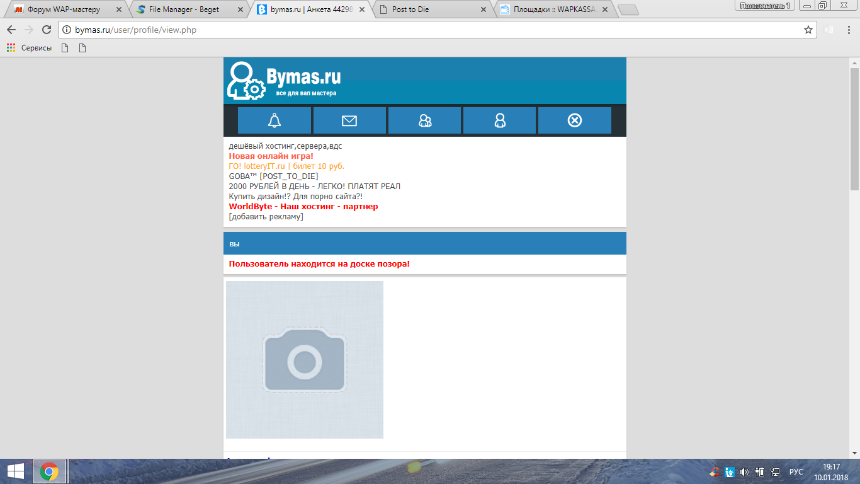Open notifications via the bell icon
Image resolution: width=860 pixels, height=484 pixels.
pyautogui.click(x=274, y=120)
